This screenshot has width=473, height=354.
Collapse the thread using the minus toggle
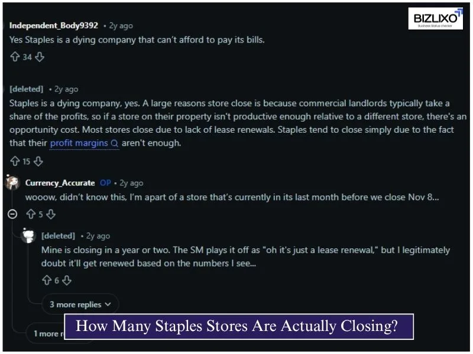coord(12,214)
